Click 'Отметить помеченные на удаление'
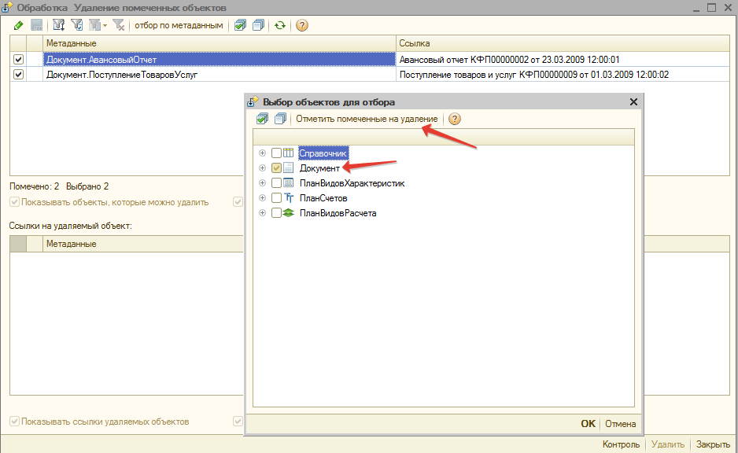This screenshot has height=453, width=738. pos(367,120)
